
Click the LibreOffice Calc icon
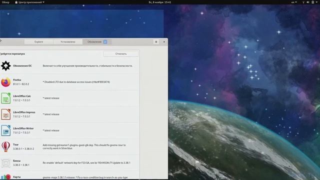tap(5, 98)
